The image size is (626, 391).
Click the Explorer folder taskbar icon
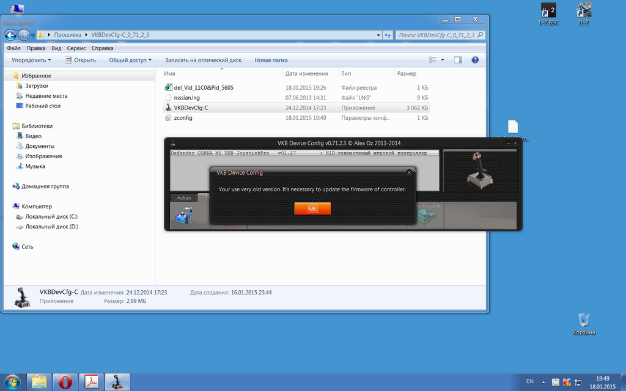(x=39, y=382)
